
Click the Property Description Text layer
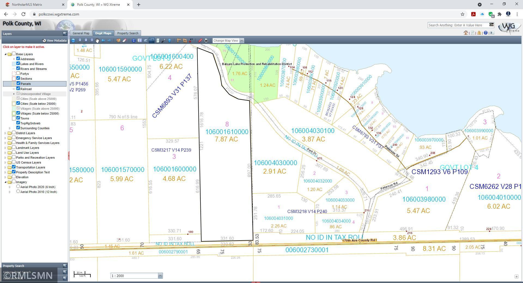pos(33,172)
